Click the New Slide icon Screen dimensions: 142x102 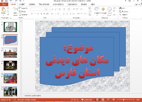point(15,9)
